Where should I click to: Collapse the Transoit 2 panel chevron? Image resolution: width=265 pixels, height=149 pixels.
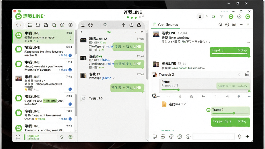pos(239,74)
